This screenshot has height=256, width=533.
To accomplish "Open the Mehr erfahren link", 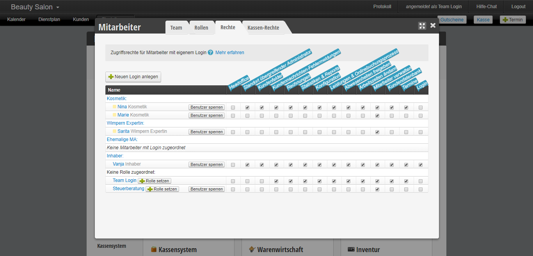I will 230,53.
